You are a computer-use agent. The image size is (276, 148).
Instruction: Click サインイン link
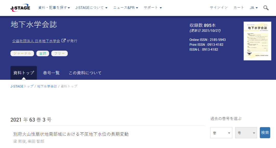pyautogui.click(x=219, y=8)
